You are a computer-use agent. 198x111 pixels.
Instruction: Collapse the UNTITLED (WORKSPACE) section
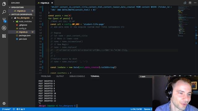(x=22, y=14)
